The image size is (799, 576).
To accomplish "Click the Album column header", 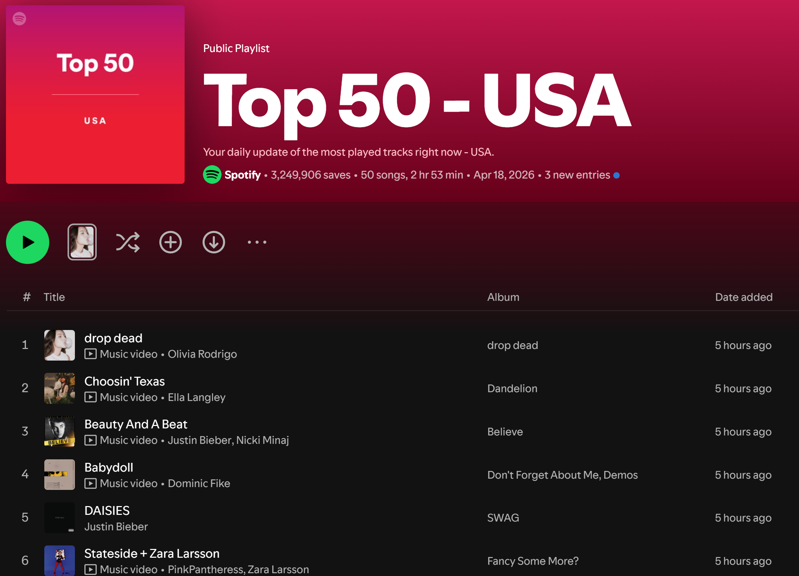I will (504, 297).
